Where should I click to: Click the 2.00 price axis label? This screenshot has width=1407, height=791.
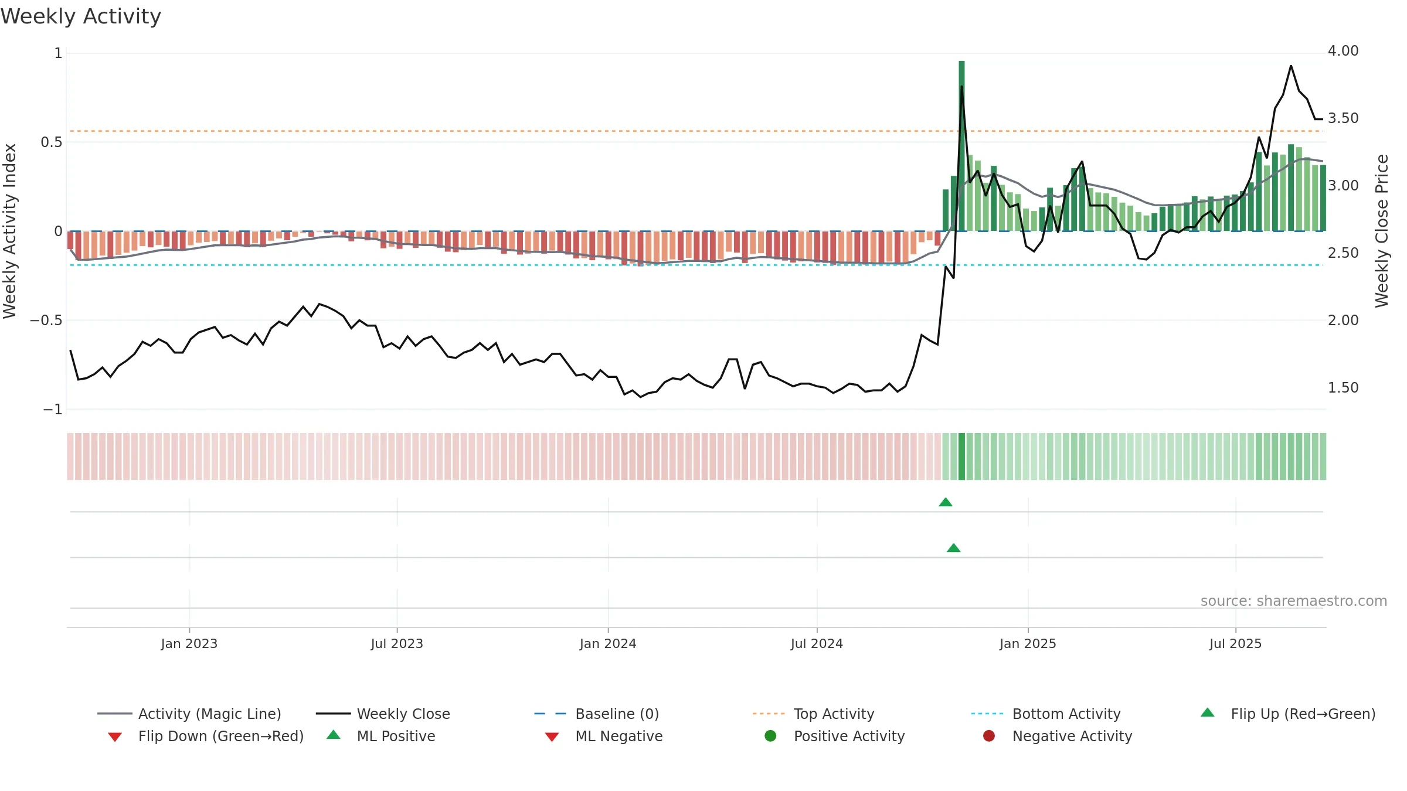[x=1343, y=321]
